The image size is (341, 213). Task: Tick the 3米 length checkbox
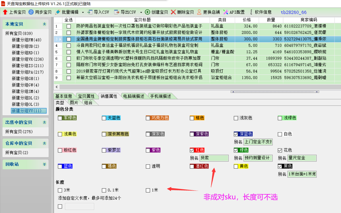coord(60,190)
